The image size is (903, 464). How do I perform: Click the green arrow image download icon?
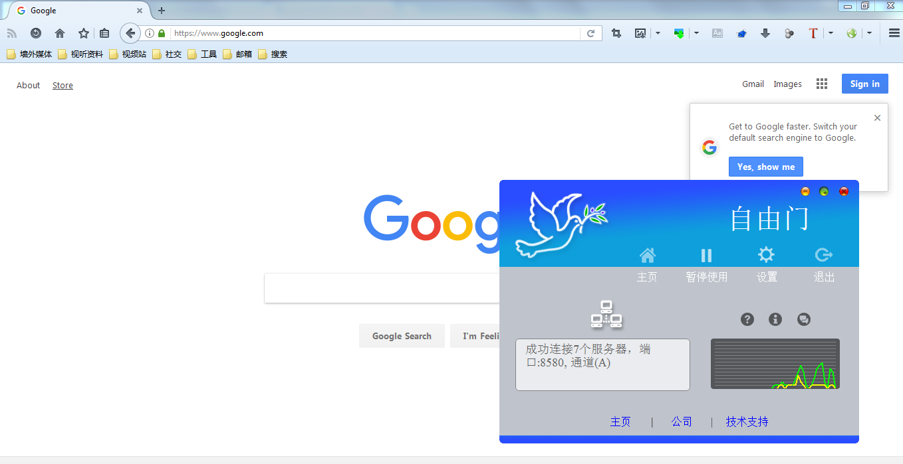point(679,33)
